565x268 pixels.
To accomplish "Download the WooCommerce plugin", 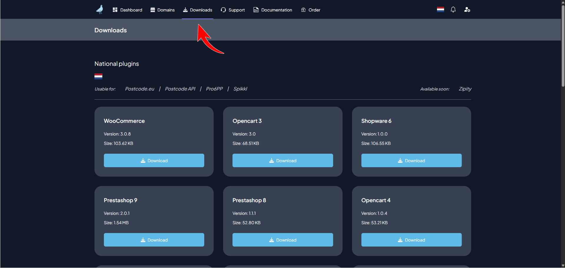I will pos(154,160).
